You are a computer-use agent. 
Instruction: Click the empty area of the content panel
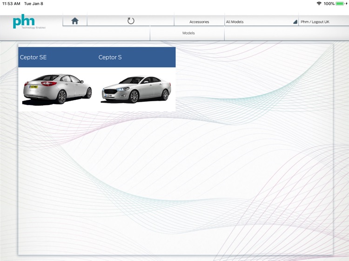186,186
